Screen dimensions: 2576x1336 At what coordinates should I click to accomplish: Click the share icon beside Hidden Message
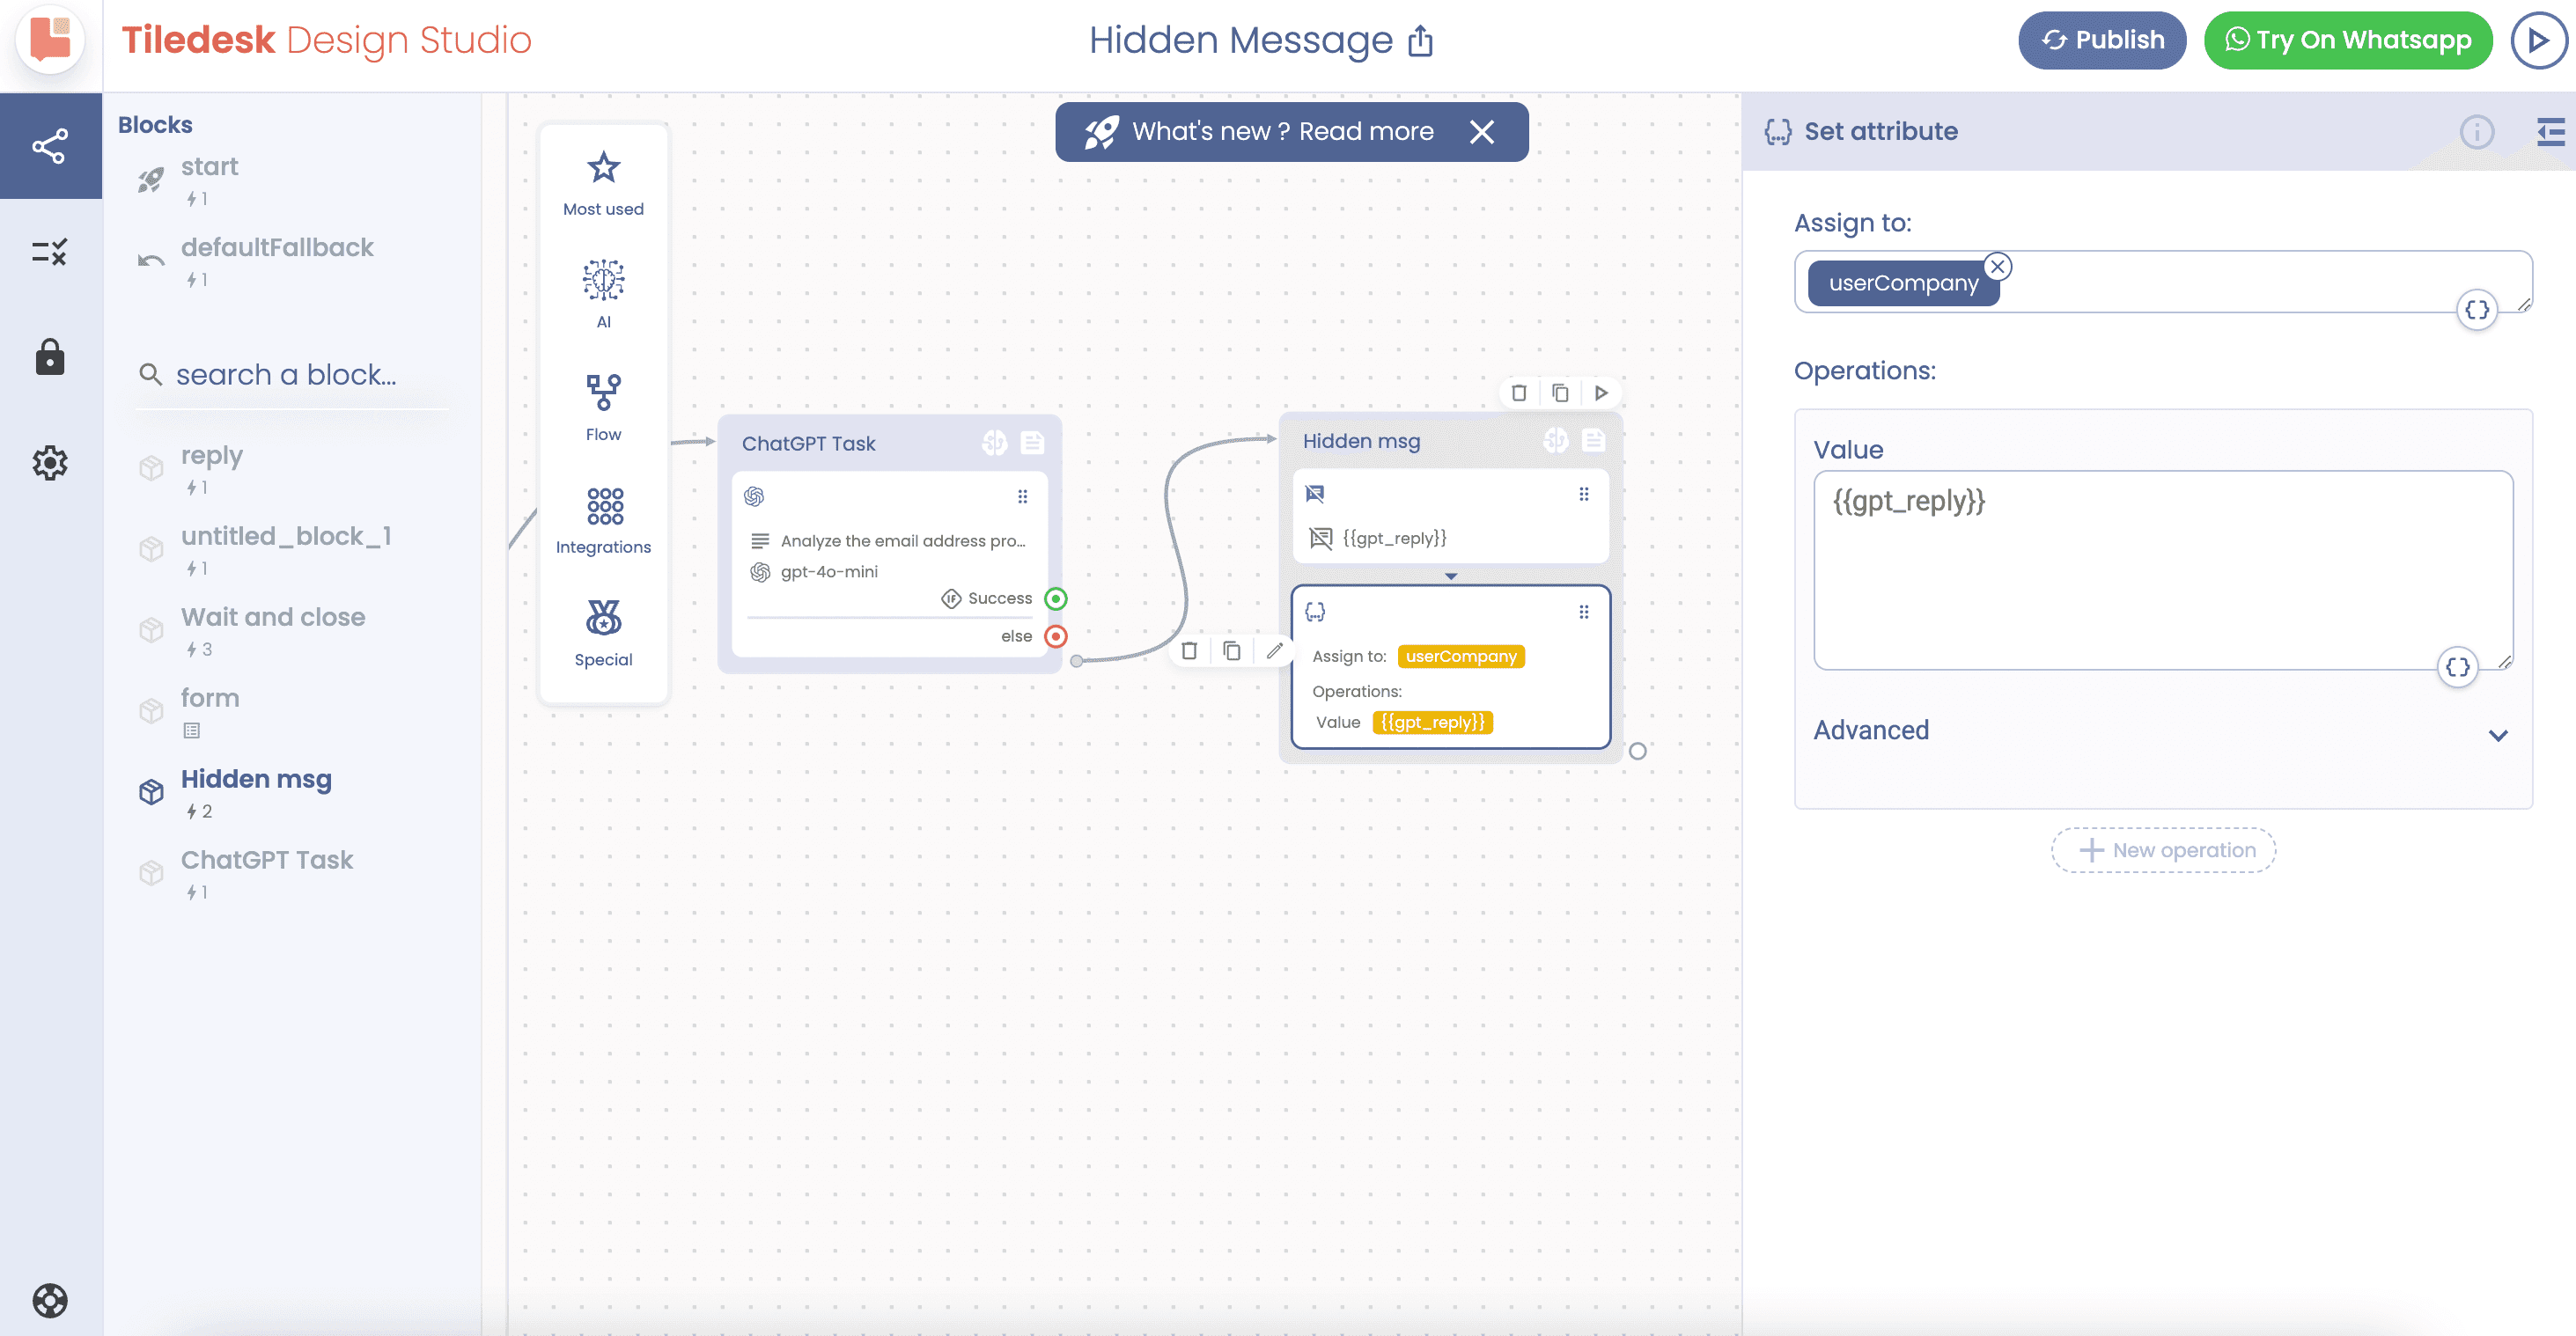[1420, 41]
